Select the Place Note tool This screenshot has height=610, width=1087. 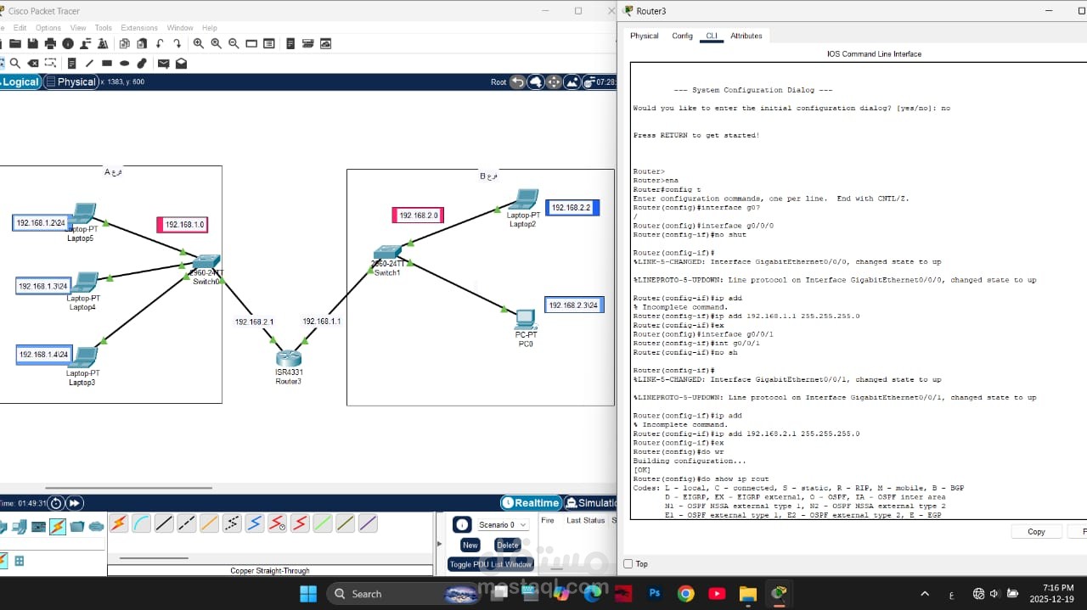tap(71, 63)
